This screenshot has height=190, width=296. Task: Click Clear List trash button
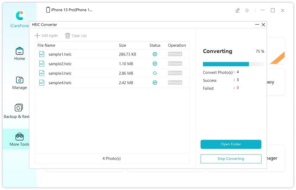point(76,35)
